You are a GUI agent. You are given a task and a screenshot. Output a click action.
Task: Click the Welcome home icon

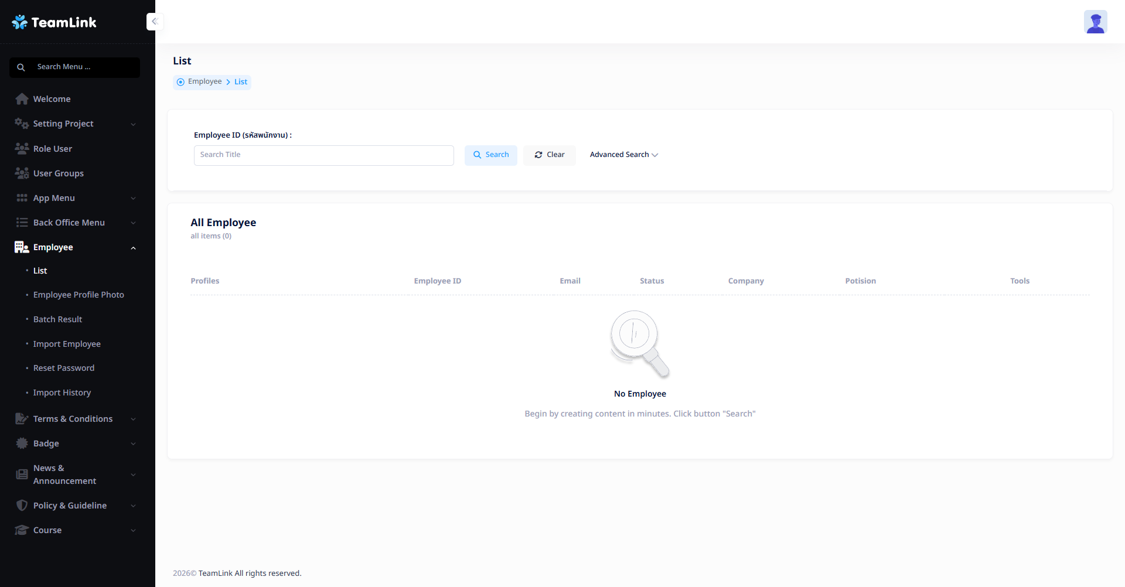click(22, 99)
